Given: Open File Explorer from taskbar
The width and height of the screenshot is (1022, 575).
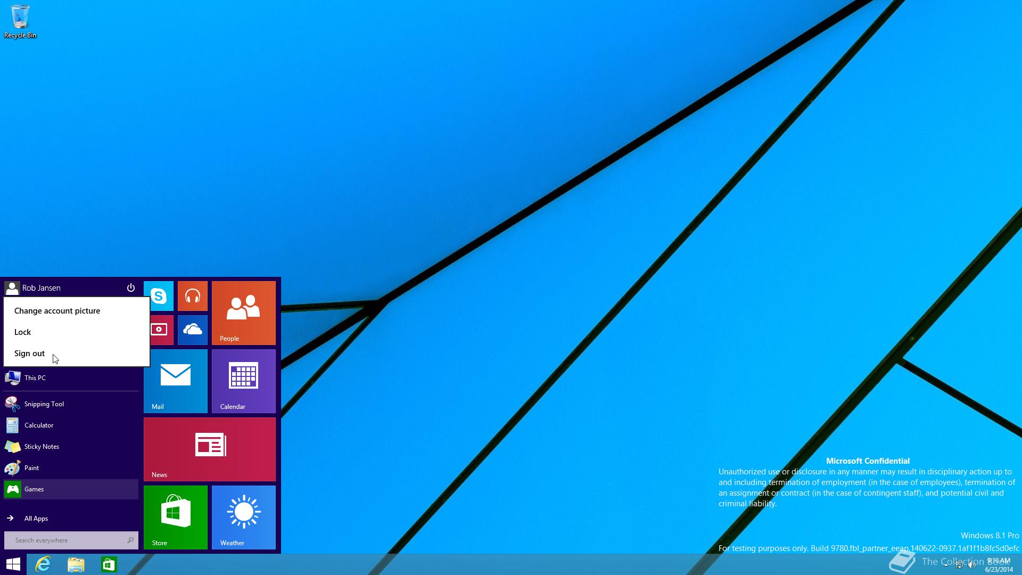Looking at the screenshot, I should pyautogui.click(x=76, y=564).
